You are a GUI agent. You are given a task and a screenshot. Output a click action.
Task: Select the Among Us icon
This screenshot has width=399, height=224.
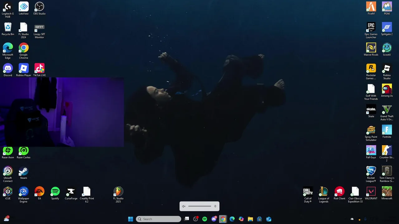click(387, 91)
